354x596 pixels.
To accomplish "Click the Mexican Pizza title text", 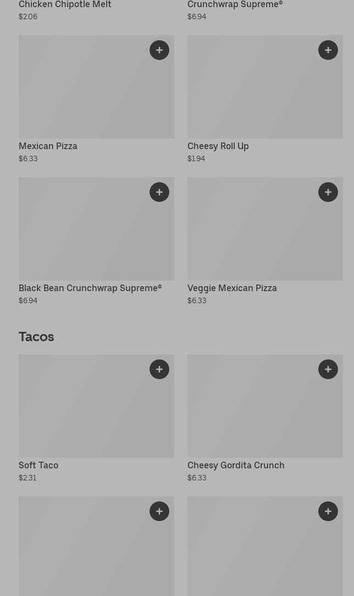I will (x=48, y=146).
